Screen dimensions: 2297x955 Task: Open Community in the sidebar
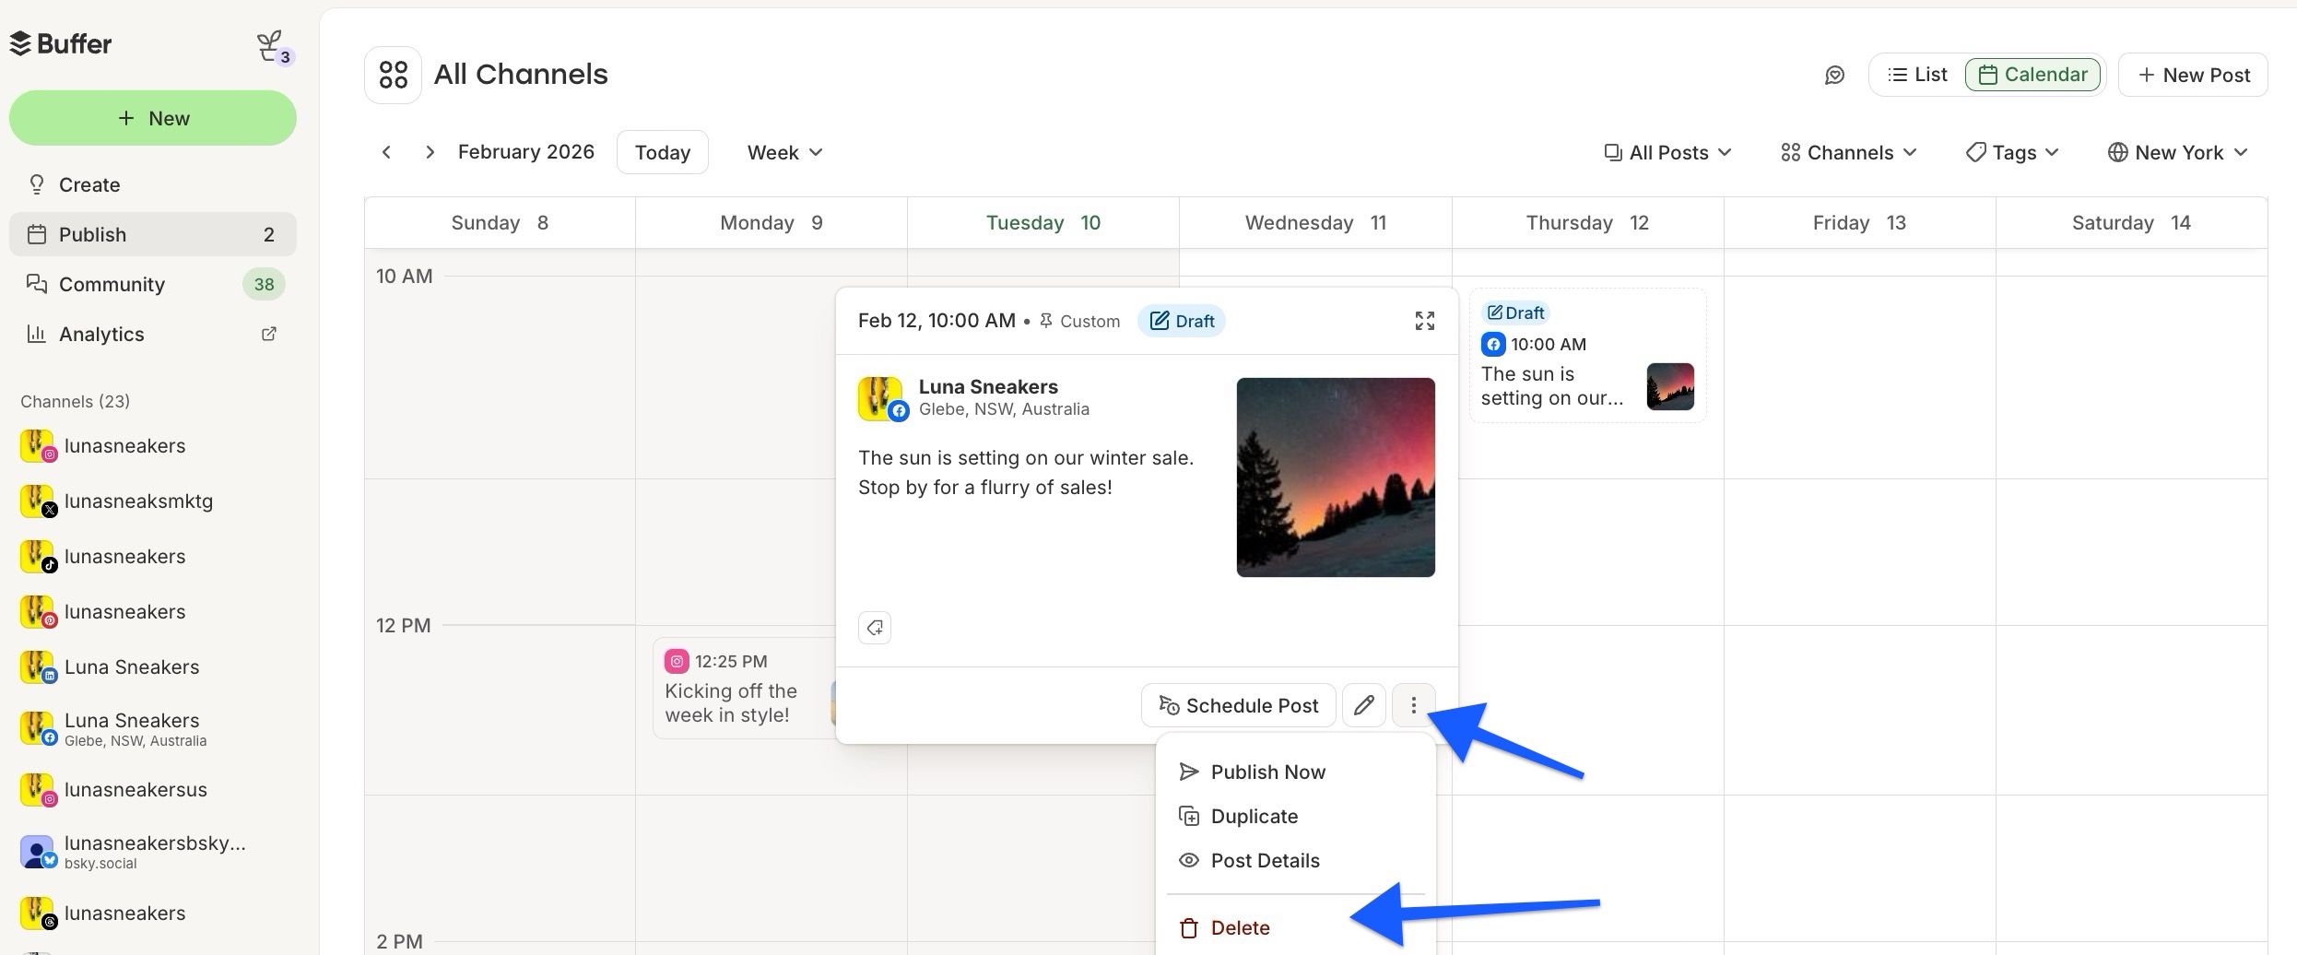tap(153, 284)
